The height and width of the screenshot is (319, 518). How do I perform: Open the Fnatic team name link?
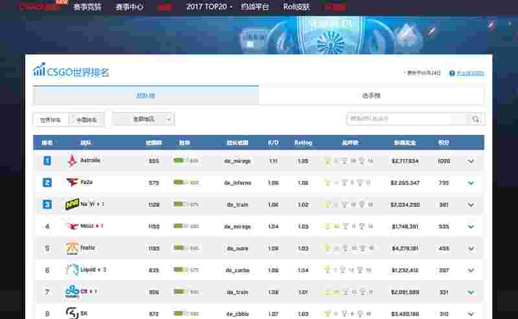[x=88, y=248]
